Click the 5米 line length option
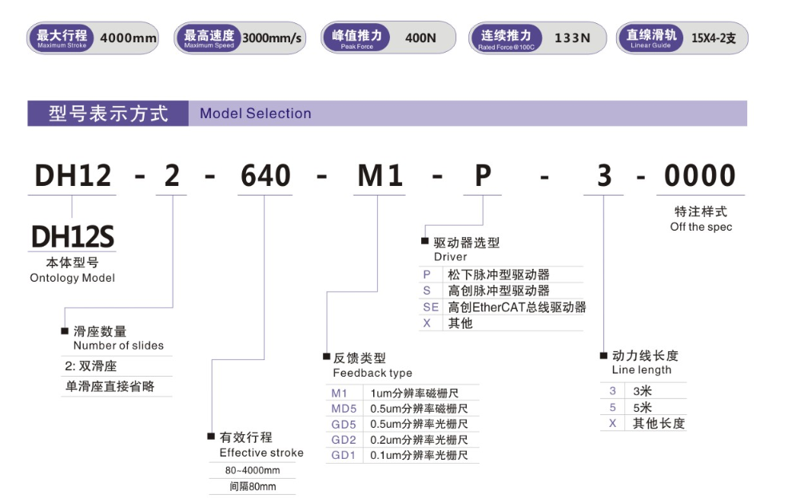Image resolution: width=788 pixels, height=498 pixels. [x=643, y=407]
